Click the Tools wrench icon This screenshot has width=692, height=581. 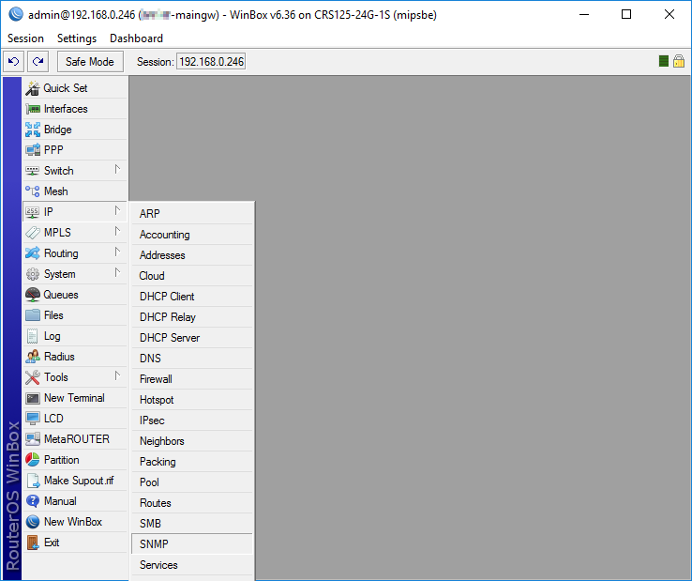[x=33, y=377]
